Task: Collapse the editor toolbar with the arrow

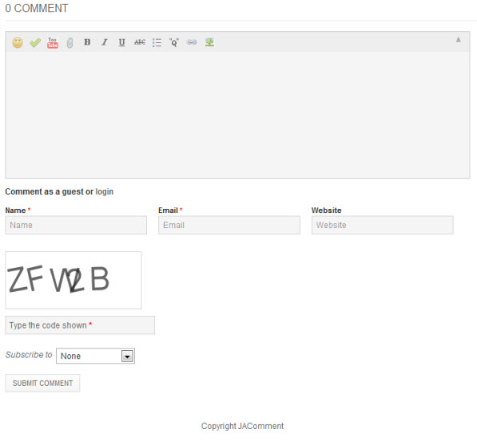Action: click(458, 40)
